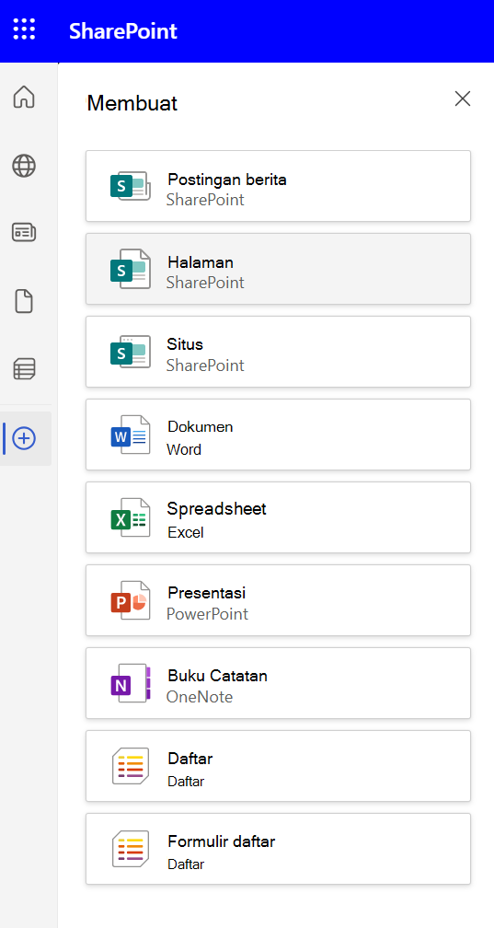Open the globe sites icon in sidebar
This screenshot has width=494, height=928.
click(24, 166)
